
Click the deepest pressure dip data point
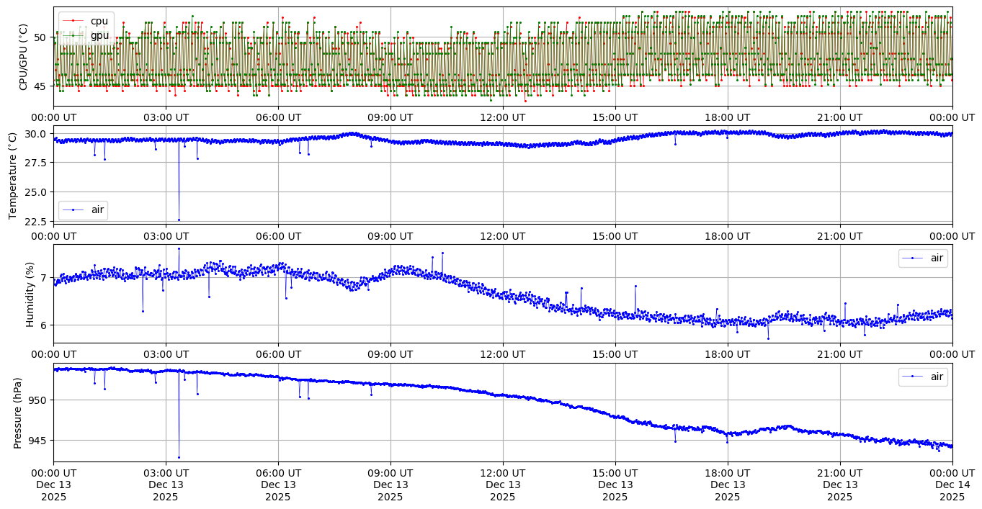[x=179, y=457]
